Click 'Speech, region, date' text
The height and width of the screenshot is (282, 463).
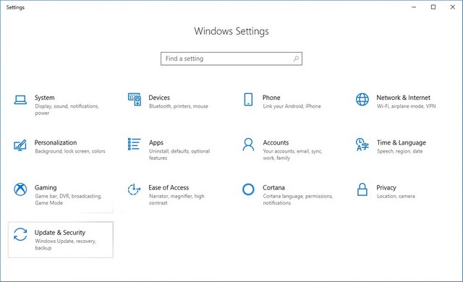[399, 151]
